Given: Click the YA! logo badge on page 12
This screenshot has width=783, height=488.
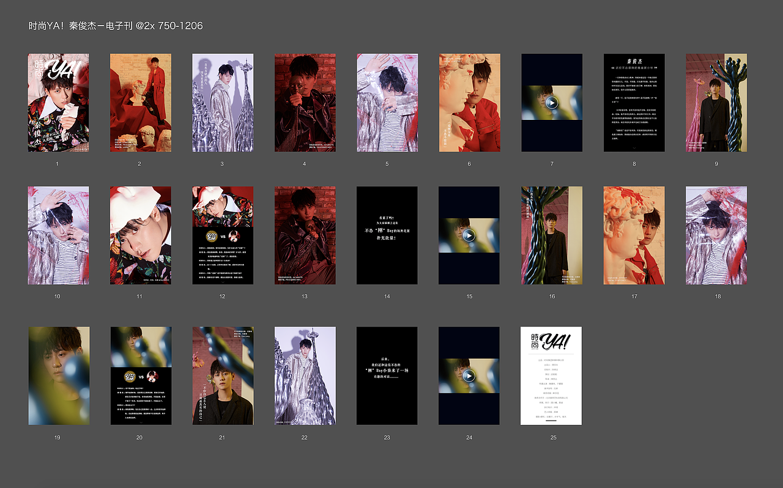Looking at the screenshot, I should click(212, 235).
